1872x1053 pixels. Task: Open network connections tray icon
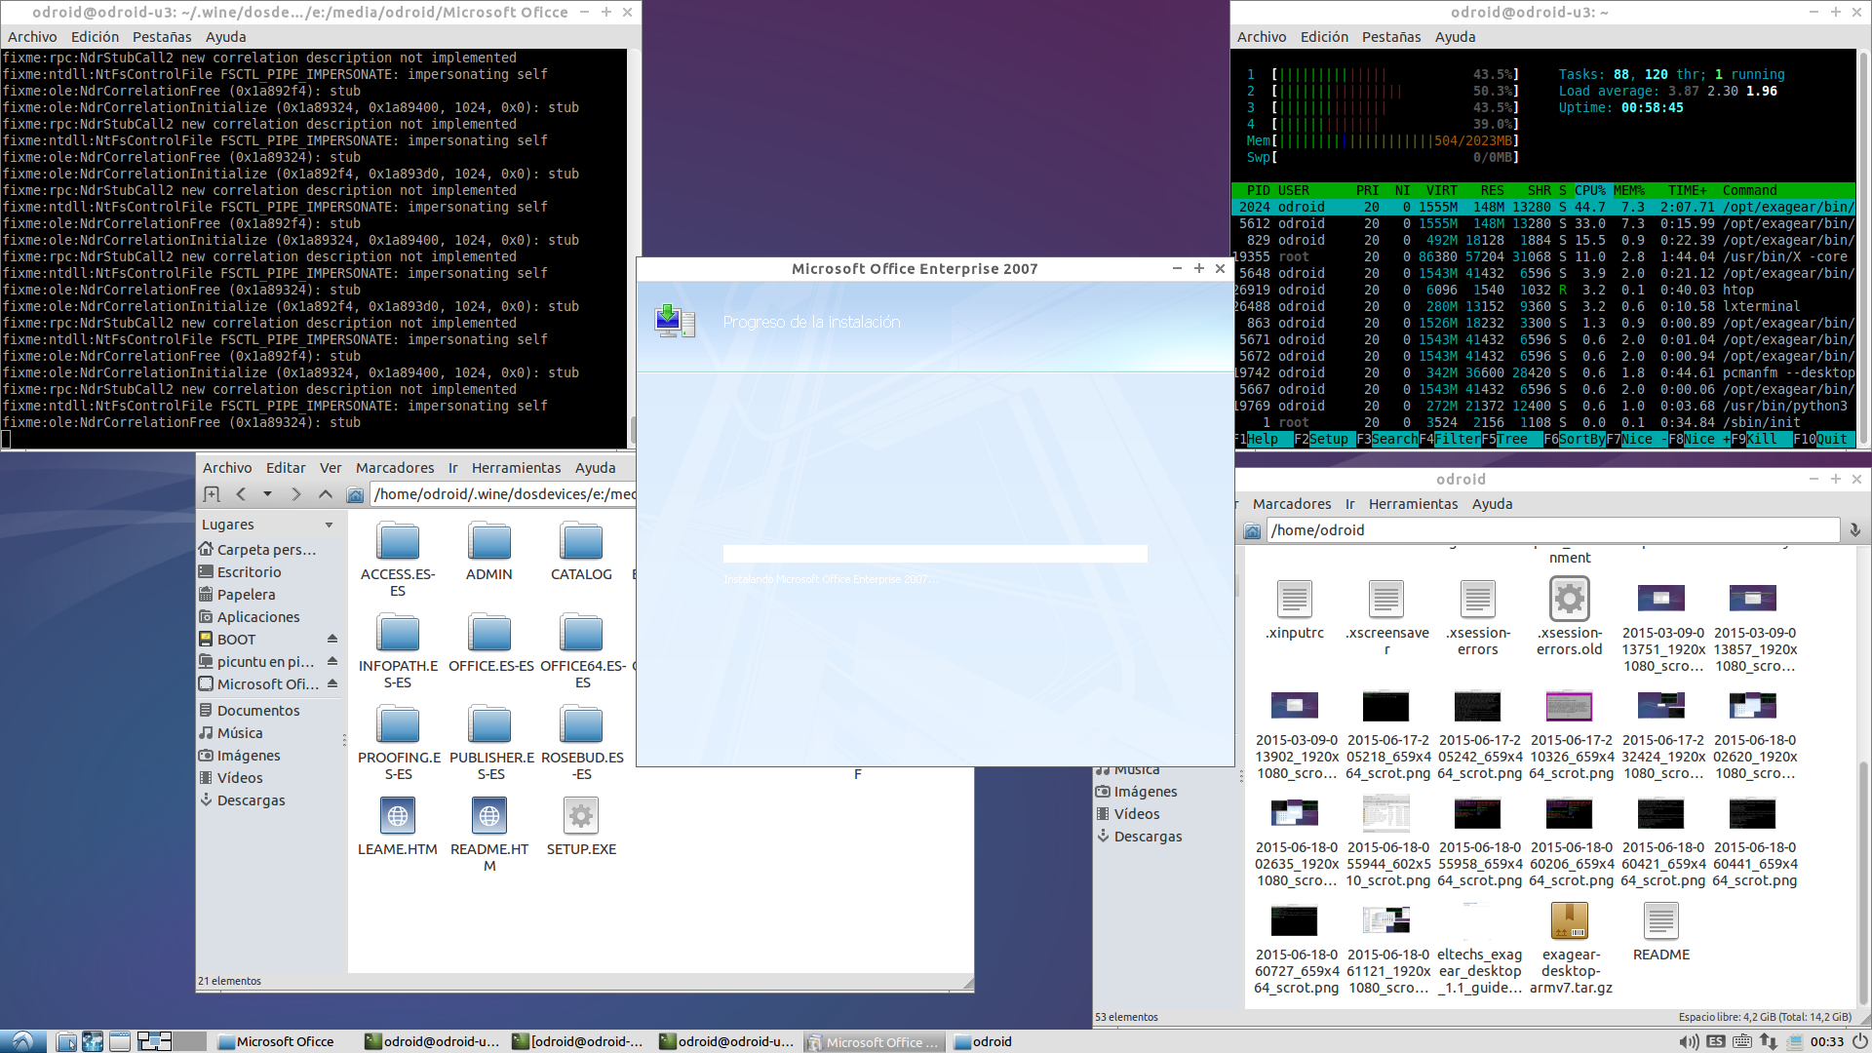1769,1041
